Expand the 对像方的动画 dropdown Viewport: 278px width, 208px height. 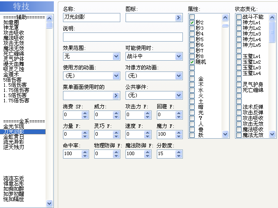(x=179, y=76)
